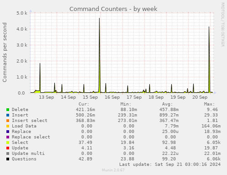227x175 pixels.
Task: Click the '20 Sep' x-axis label
Action: pos(200,97)
